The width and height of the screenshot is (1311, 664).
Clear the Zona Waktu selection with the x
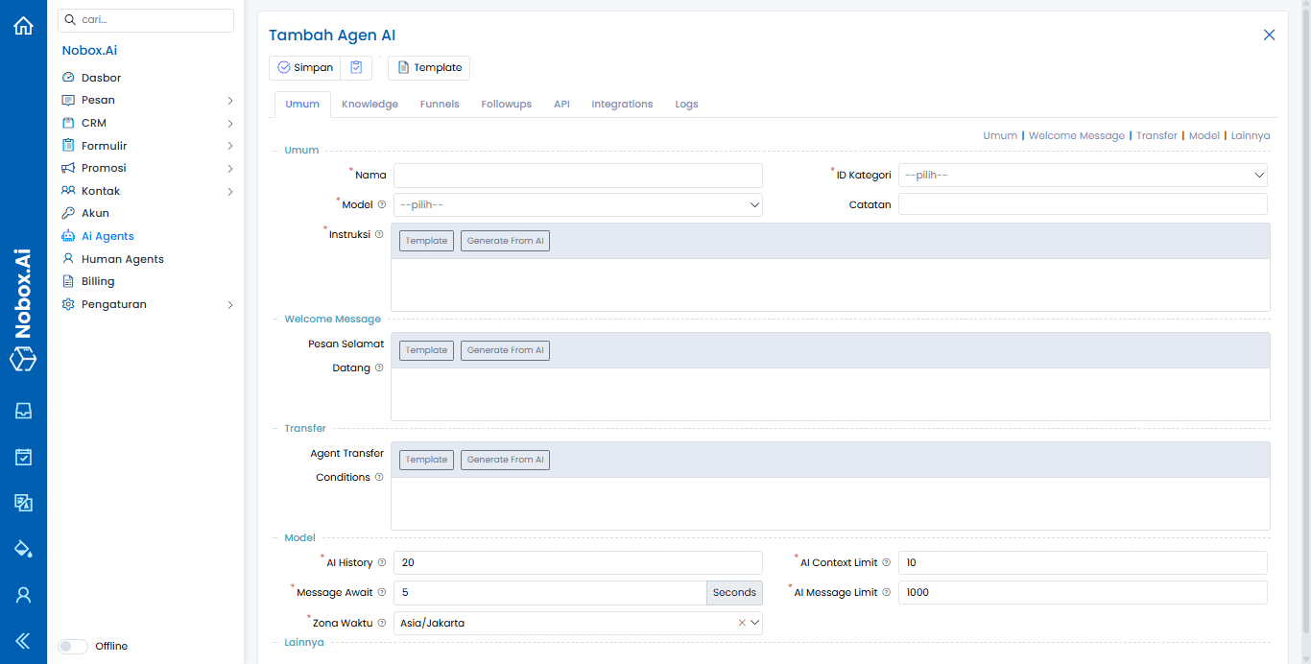point(741,623)
